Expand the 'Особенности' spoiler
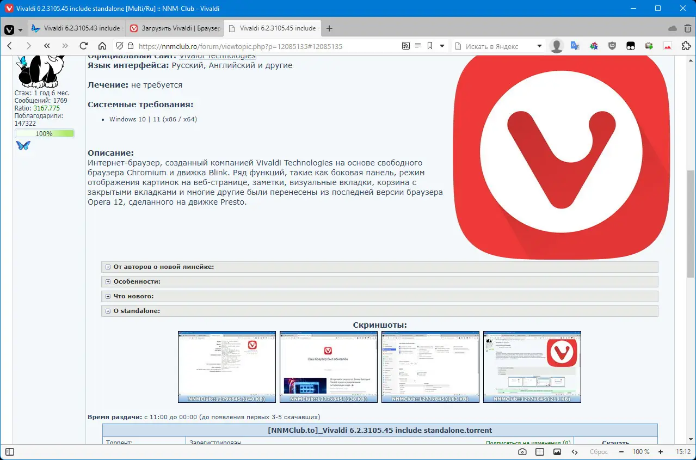696x460 pixels. click(x=380, y=281)
